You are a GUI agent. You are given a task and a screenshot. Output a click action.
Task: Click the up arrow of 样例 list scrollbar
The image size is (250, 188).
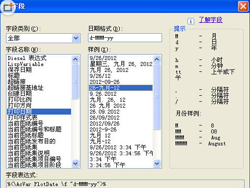click(157, 59)
